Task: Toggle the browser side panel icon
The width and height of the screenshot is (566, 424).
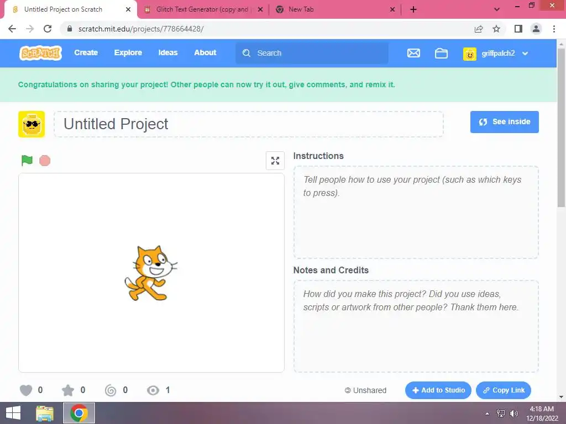Action: tap(518, 29)
